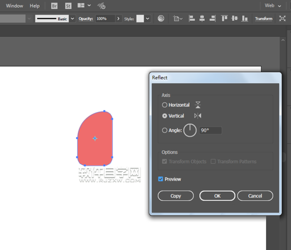Image resolution: width=291 pixels, height=250 pixels.
Task: Expand the Opacity value arrow
Action: tap(118, 19)
